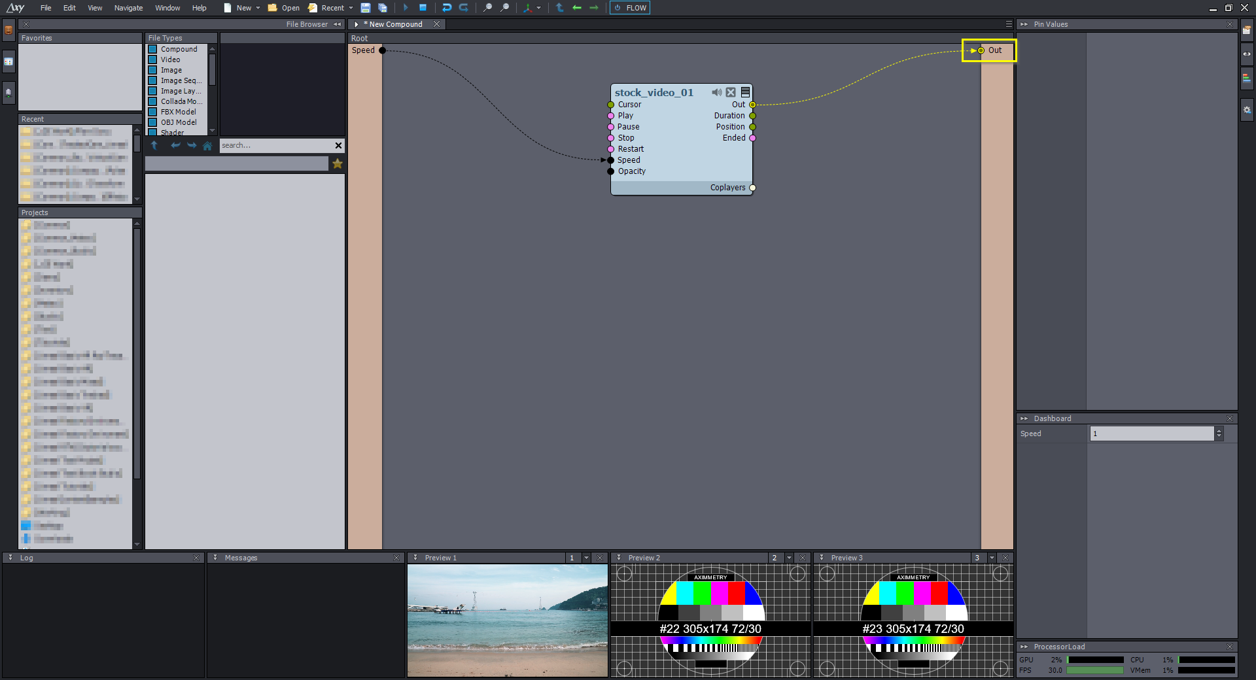The width and height of the screenshot is (1256, 680).
Task: Toggle the OBJ Model file type checkbox
Action: [152, 122]
